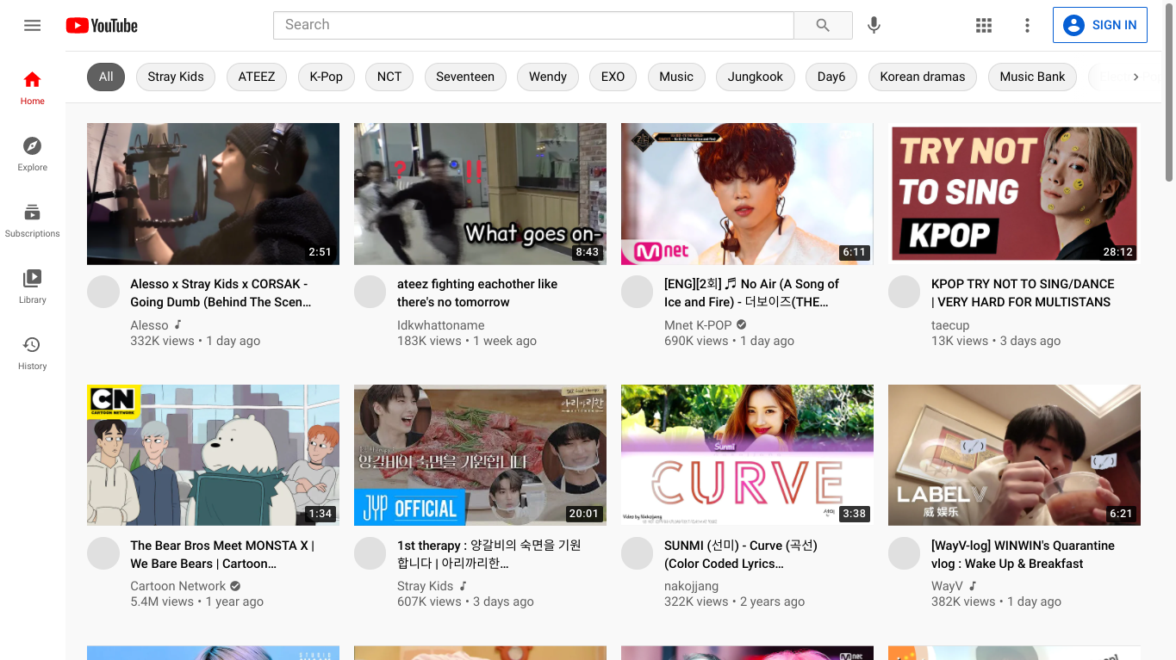
Task: Filter by ATEEZ chip
Action: (x=257, y=77)
